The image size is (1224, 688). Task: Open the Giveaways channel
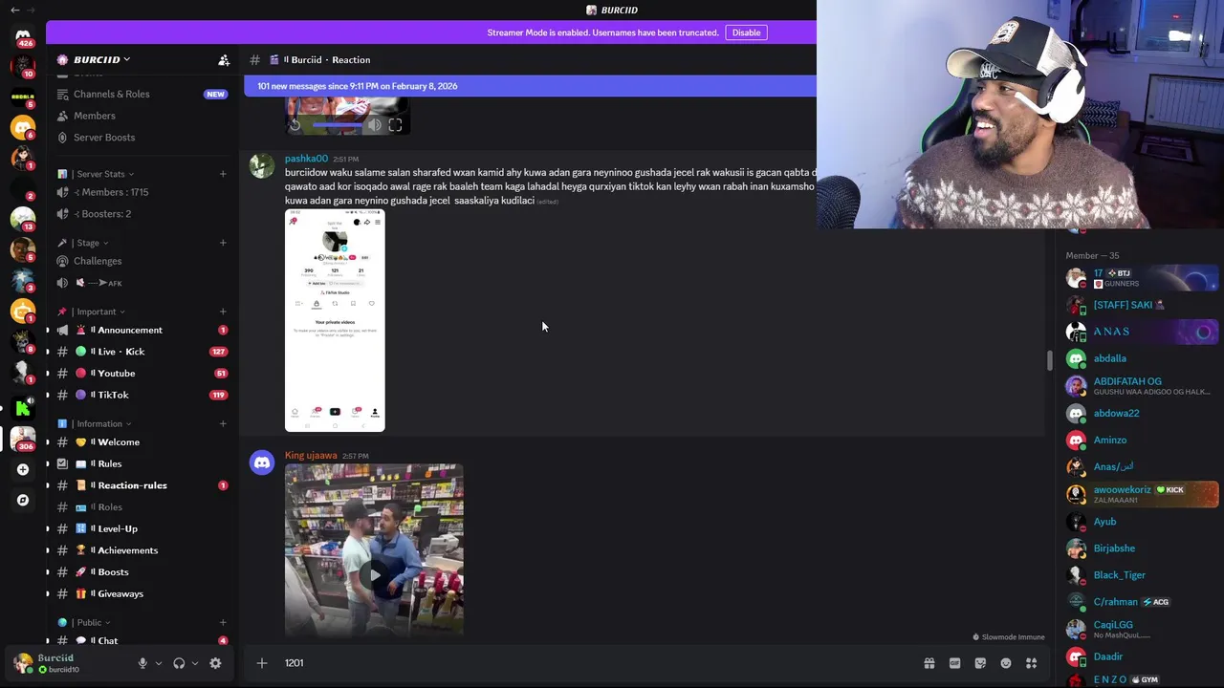tap(142, 593)
